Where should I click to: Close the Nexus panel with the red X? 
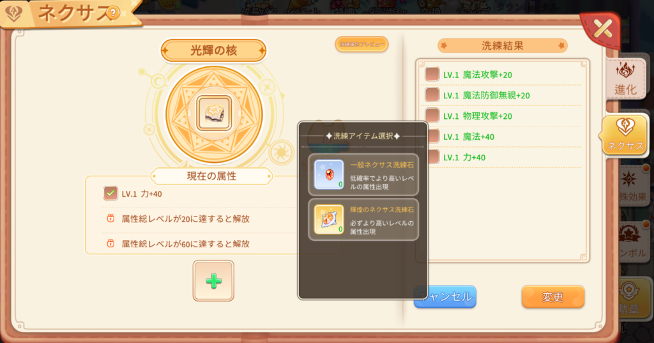coord(602,29)
